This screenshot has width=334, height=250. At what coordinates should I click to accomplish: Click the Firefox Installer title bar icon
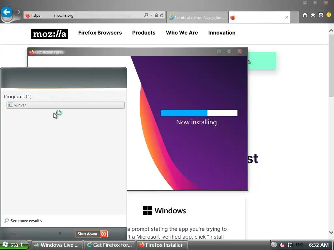32,52
